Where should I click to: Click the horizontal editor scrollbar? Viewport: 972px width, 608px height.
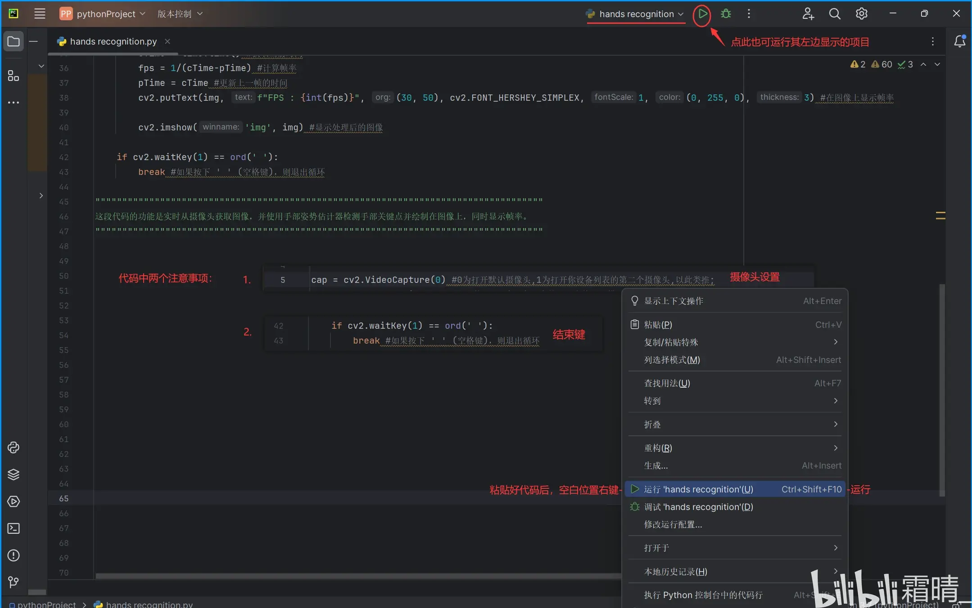click(x=315, y=576)
